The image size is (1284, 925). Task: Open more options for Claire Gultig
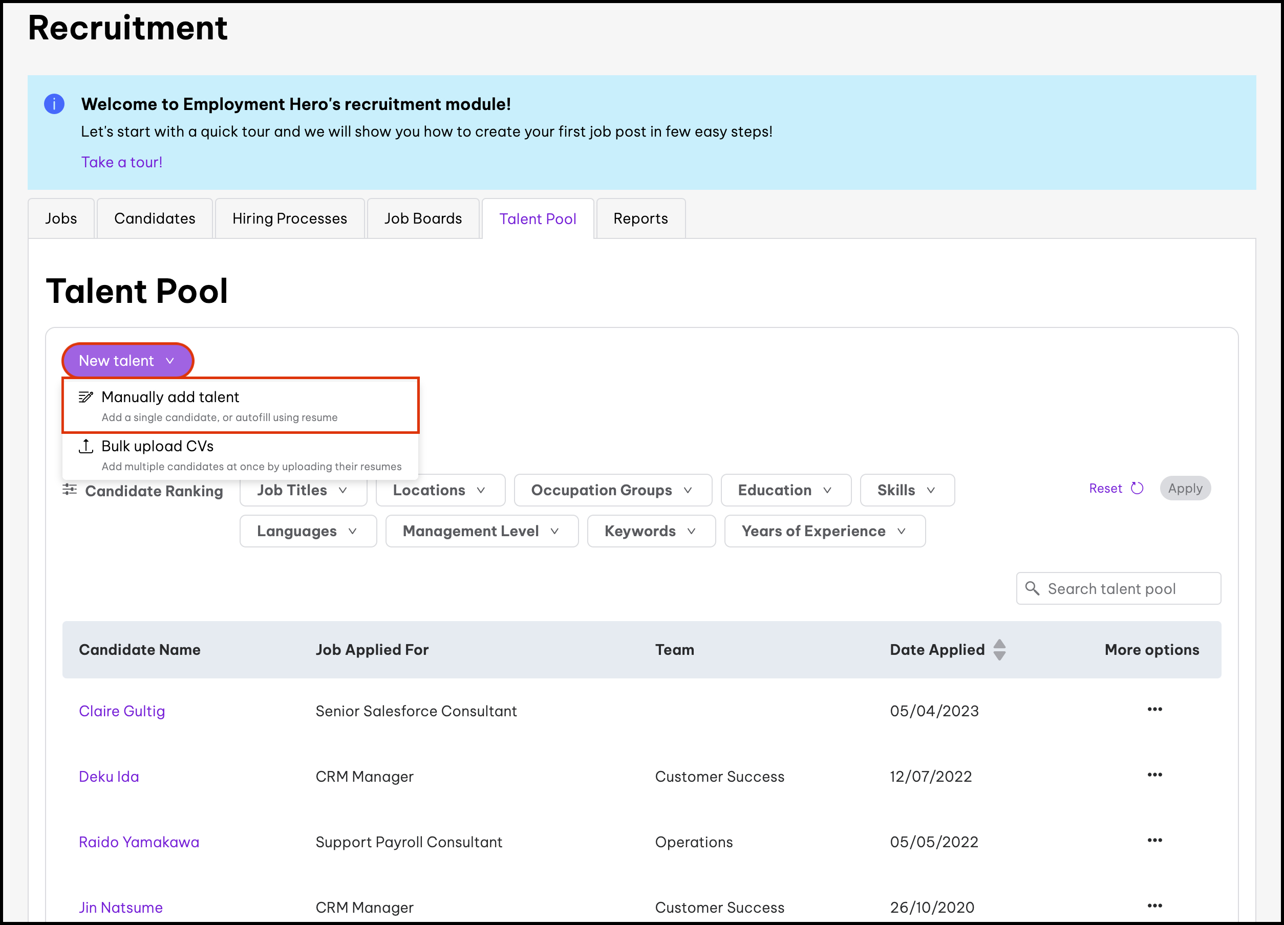(1154, 710)
